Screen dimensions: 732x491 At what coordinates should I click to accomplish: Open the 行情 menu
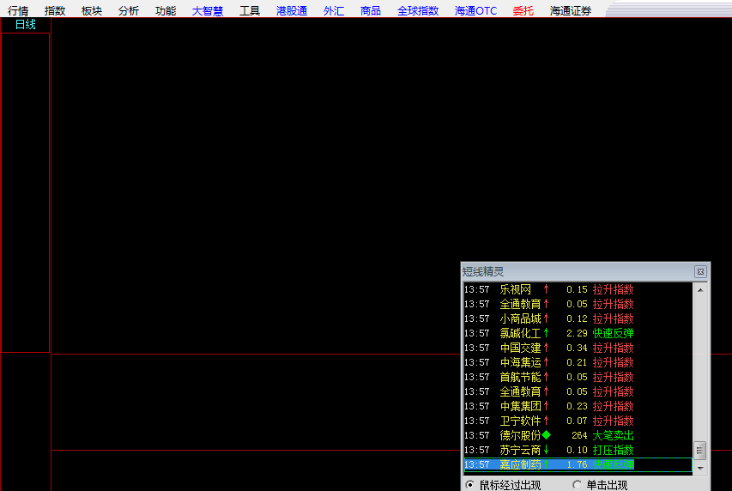(18, 11)
